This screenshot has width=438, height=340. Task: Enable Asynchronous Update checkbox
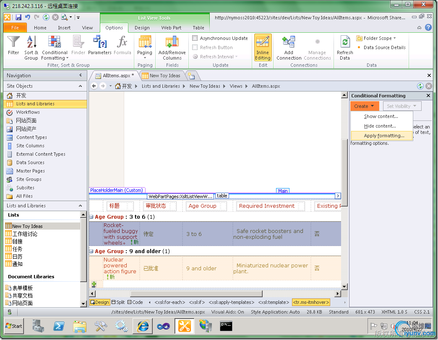[195, 38]
